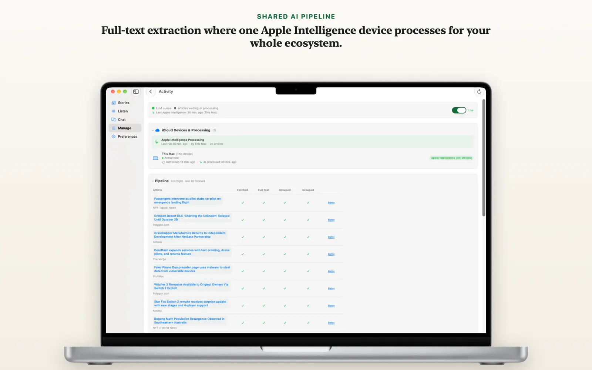Image resolution: width=592 pixels, height=370 pixels.
Task: Click 'NPR Topics: News' source label
Action: click(164, 208)
